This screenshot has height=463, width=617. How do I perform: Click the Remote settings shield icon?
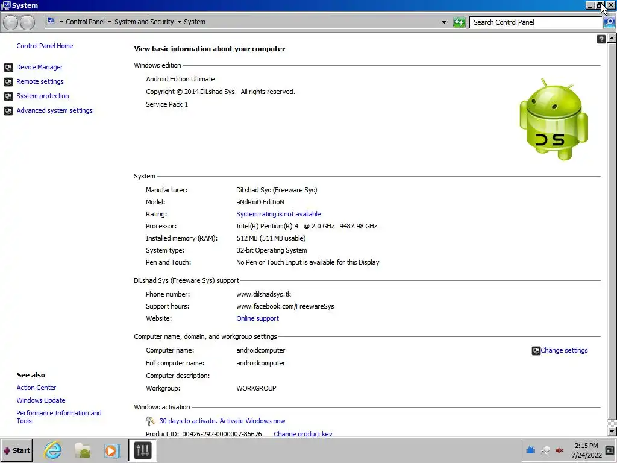tap(8, 82)
